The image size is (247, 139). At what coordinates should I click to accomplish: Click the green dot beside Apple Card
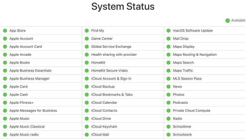pos(5,87)
